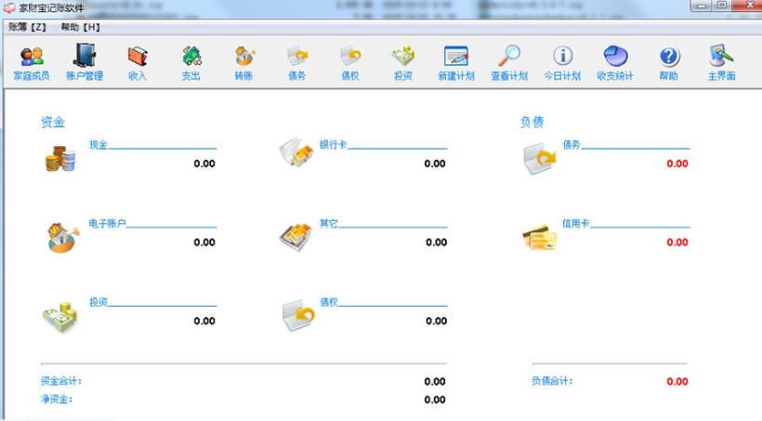The image size is (762, 421).
Task: Select the 支出 expense toolbar icon
Action: pyautogui.click(x=190, y=62)
